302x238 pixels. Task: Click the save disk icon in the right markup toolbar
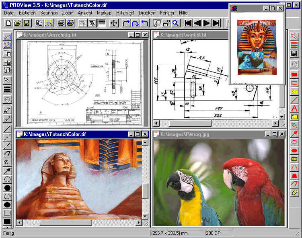(x=294, y=54)
